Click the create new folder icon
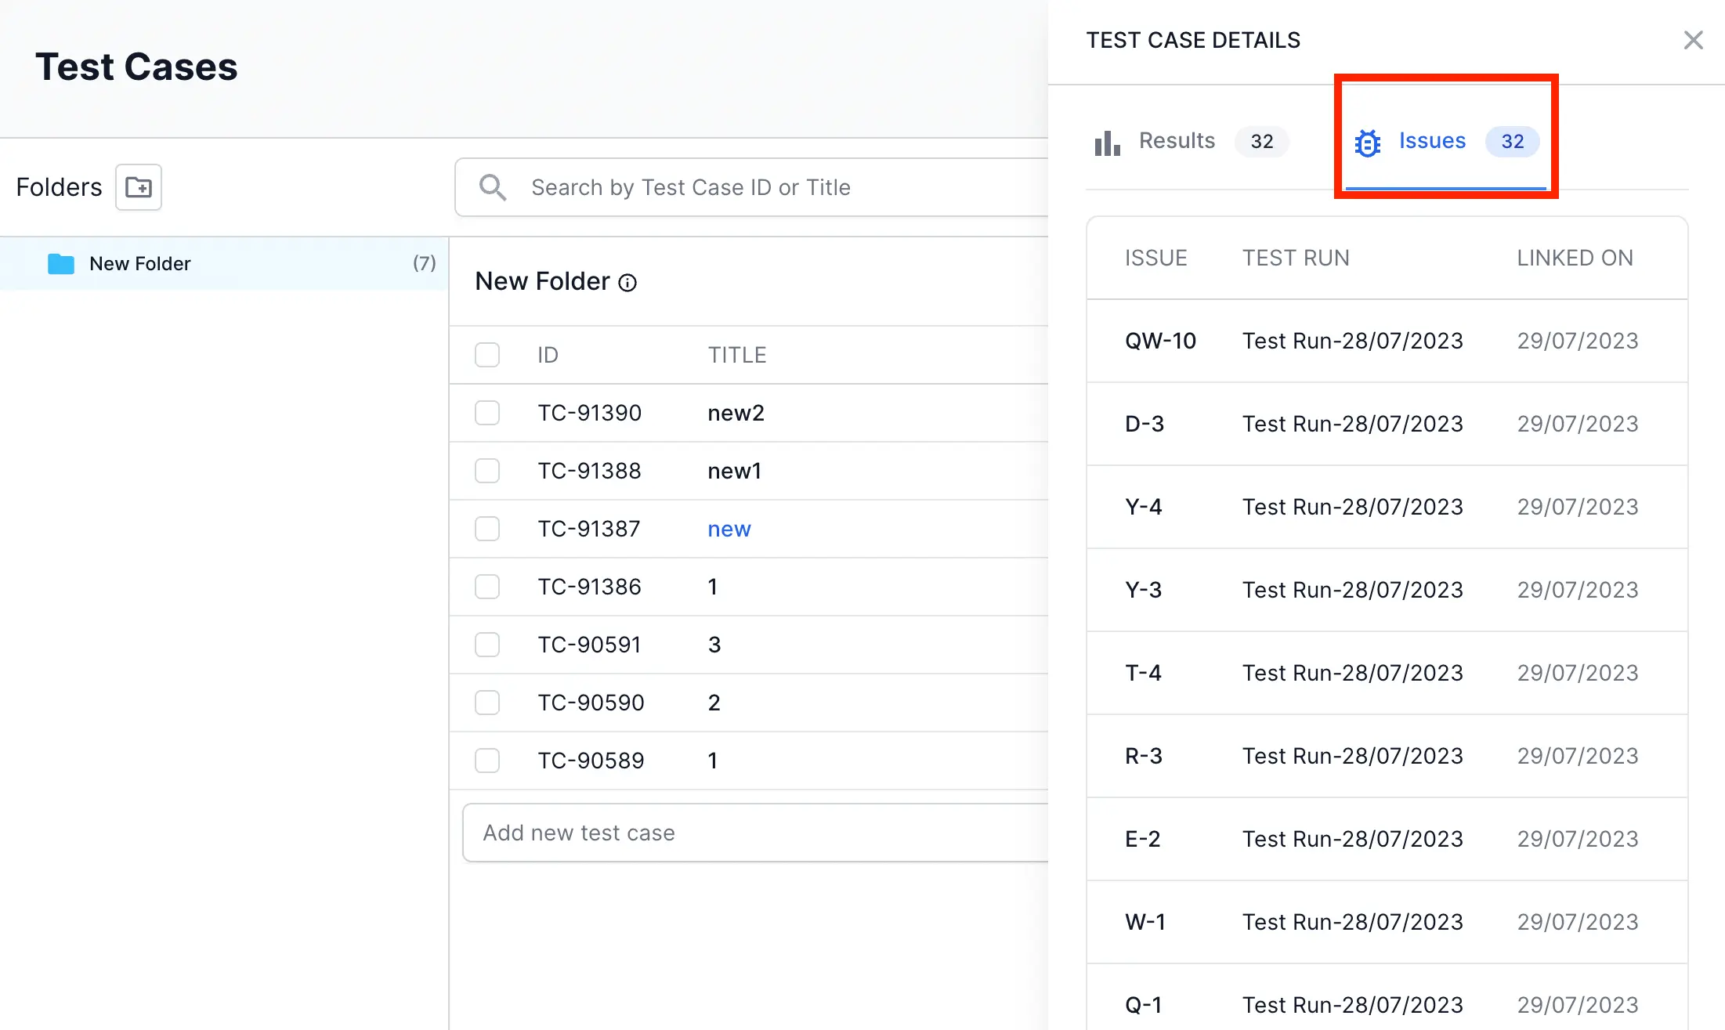 click(139, 187)
